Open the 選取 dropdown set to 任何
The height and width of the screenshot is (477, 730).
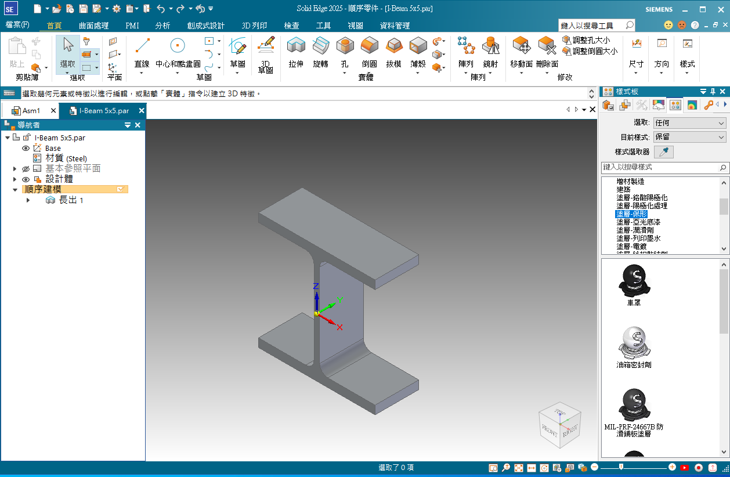(690, 123)
